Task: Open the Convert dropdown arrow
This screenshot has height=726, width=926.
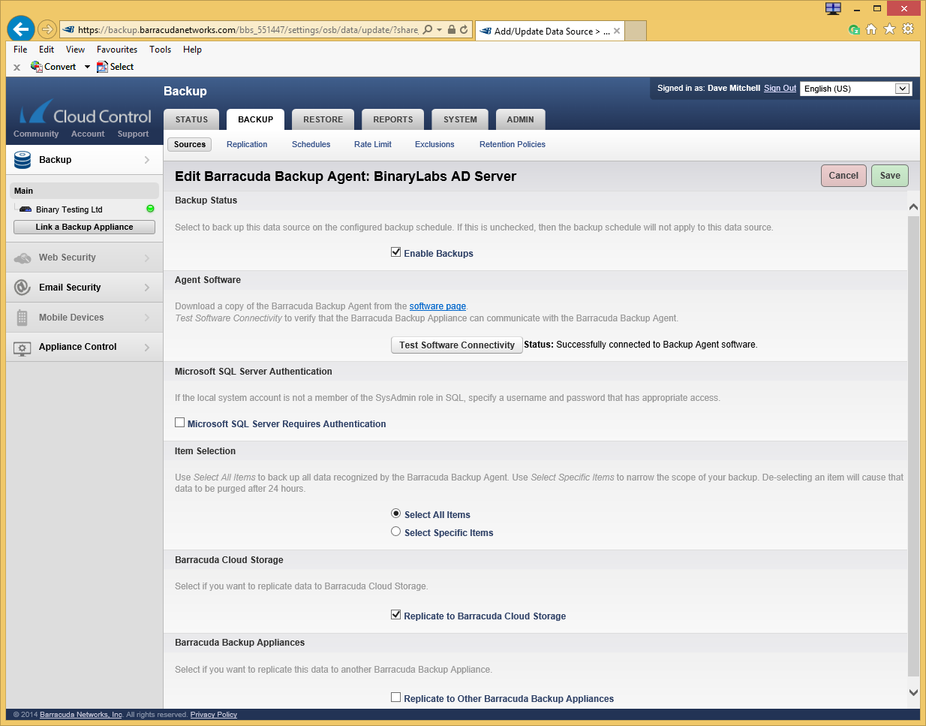Action: [87, 67]
